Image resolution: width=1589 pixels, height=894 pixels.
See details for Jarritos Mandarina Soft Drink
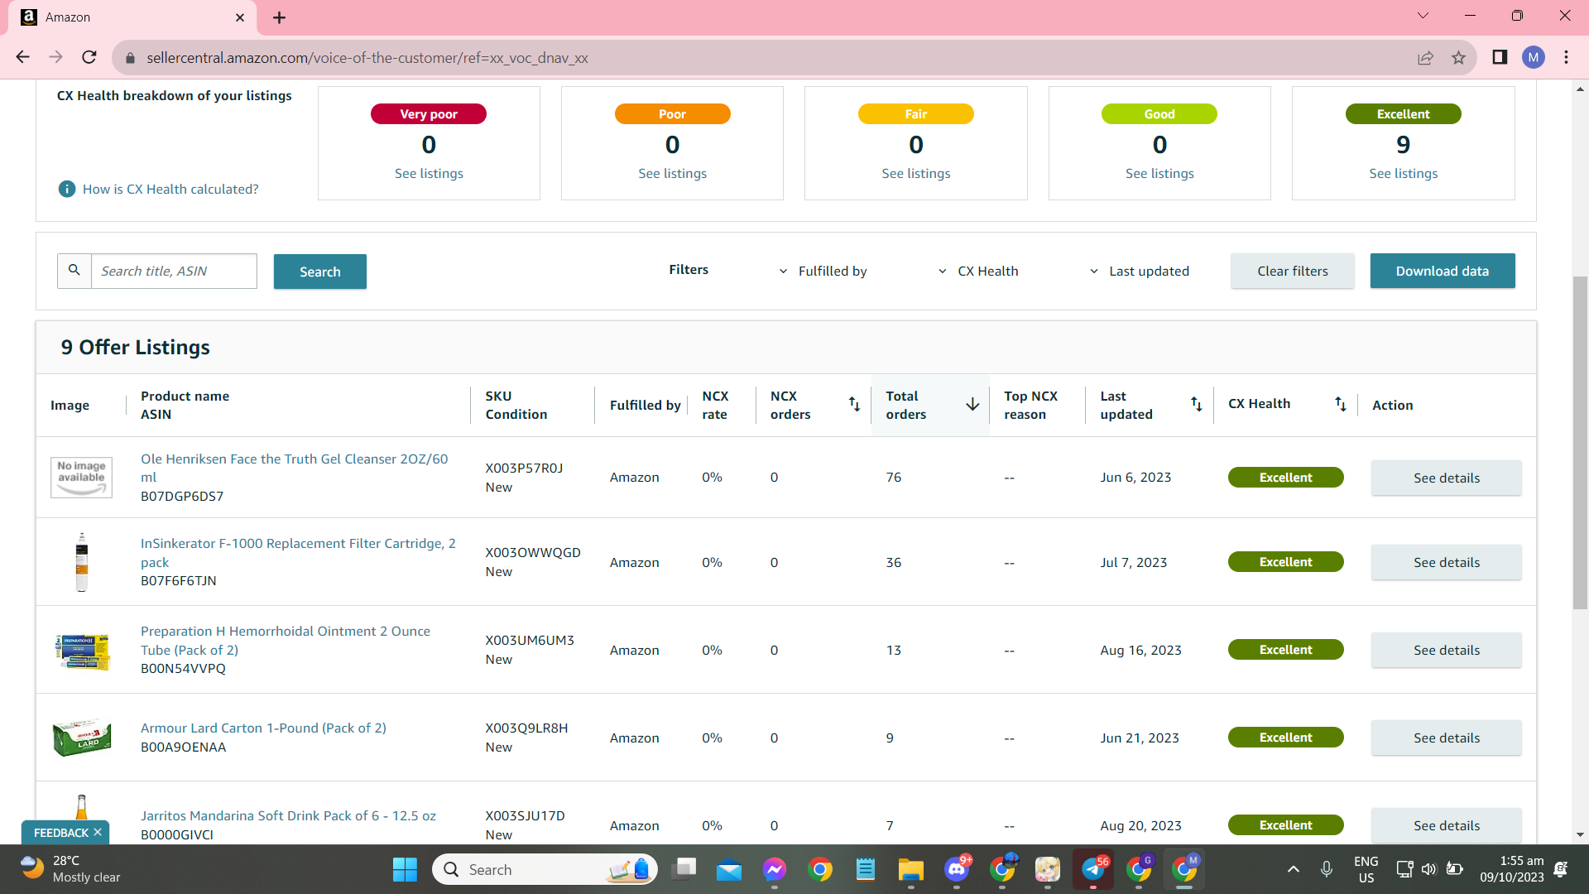(x=1447, y=825)
